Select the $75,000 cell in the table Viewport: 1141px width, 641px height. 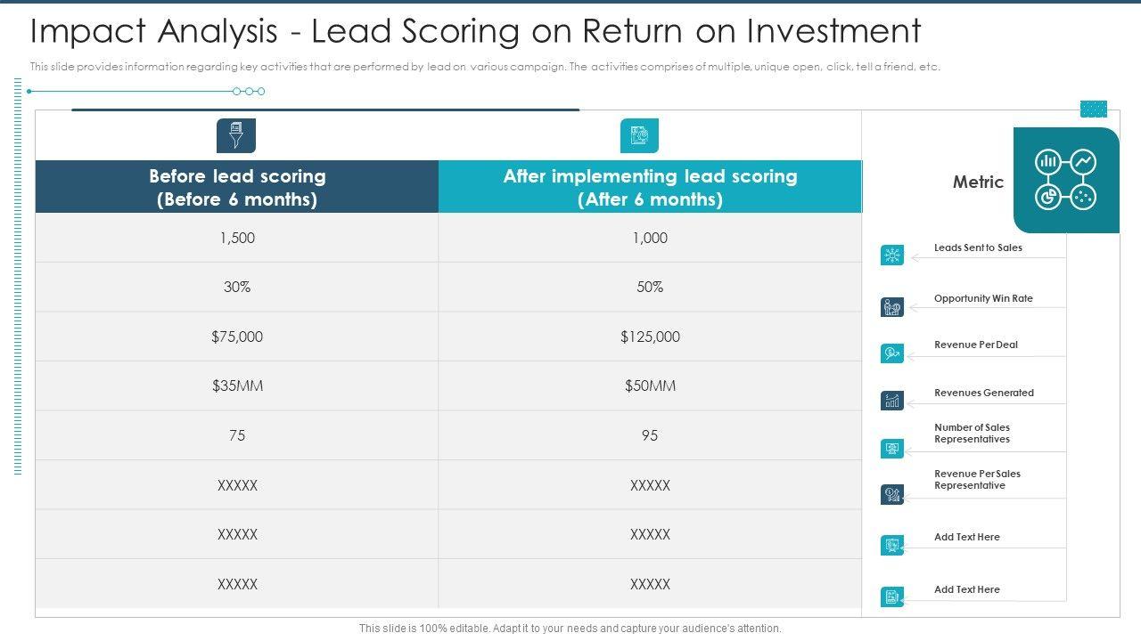[237, 337]
